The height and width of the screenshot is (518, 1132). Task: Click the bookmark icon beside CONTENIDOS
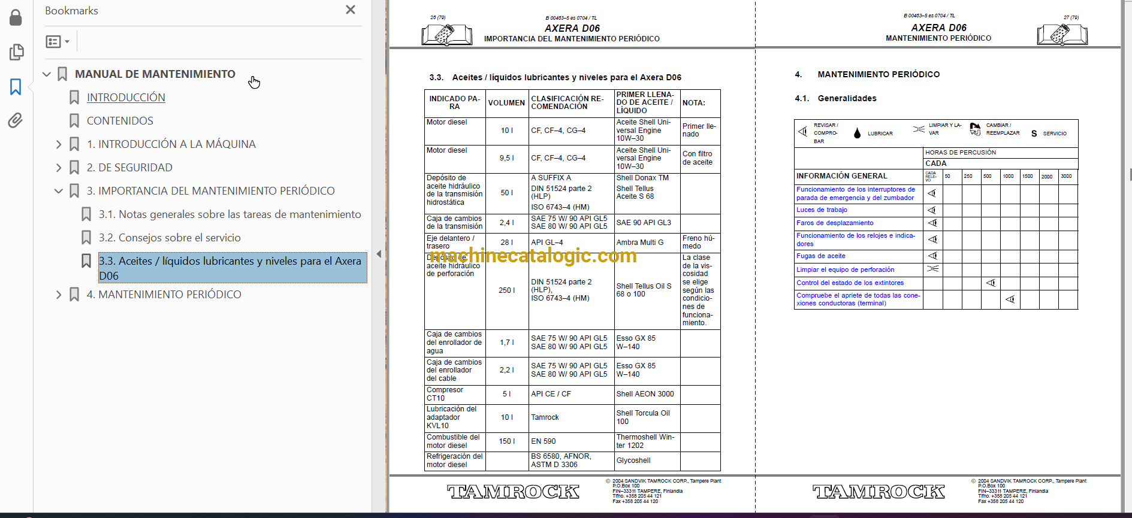(x=74, y=121)
